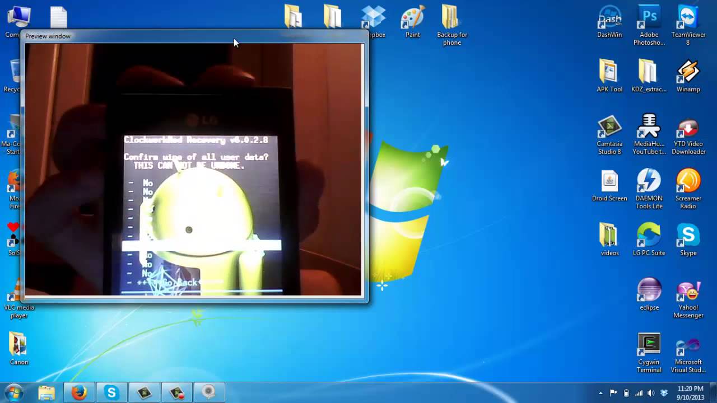Image resolution: width=717 pixels, height=403 pixels.
Task: Open Camtasia Studio 8 desktop icon
Action: 609,135
